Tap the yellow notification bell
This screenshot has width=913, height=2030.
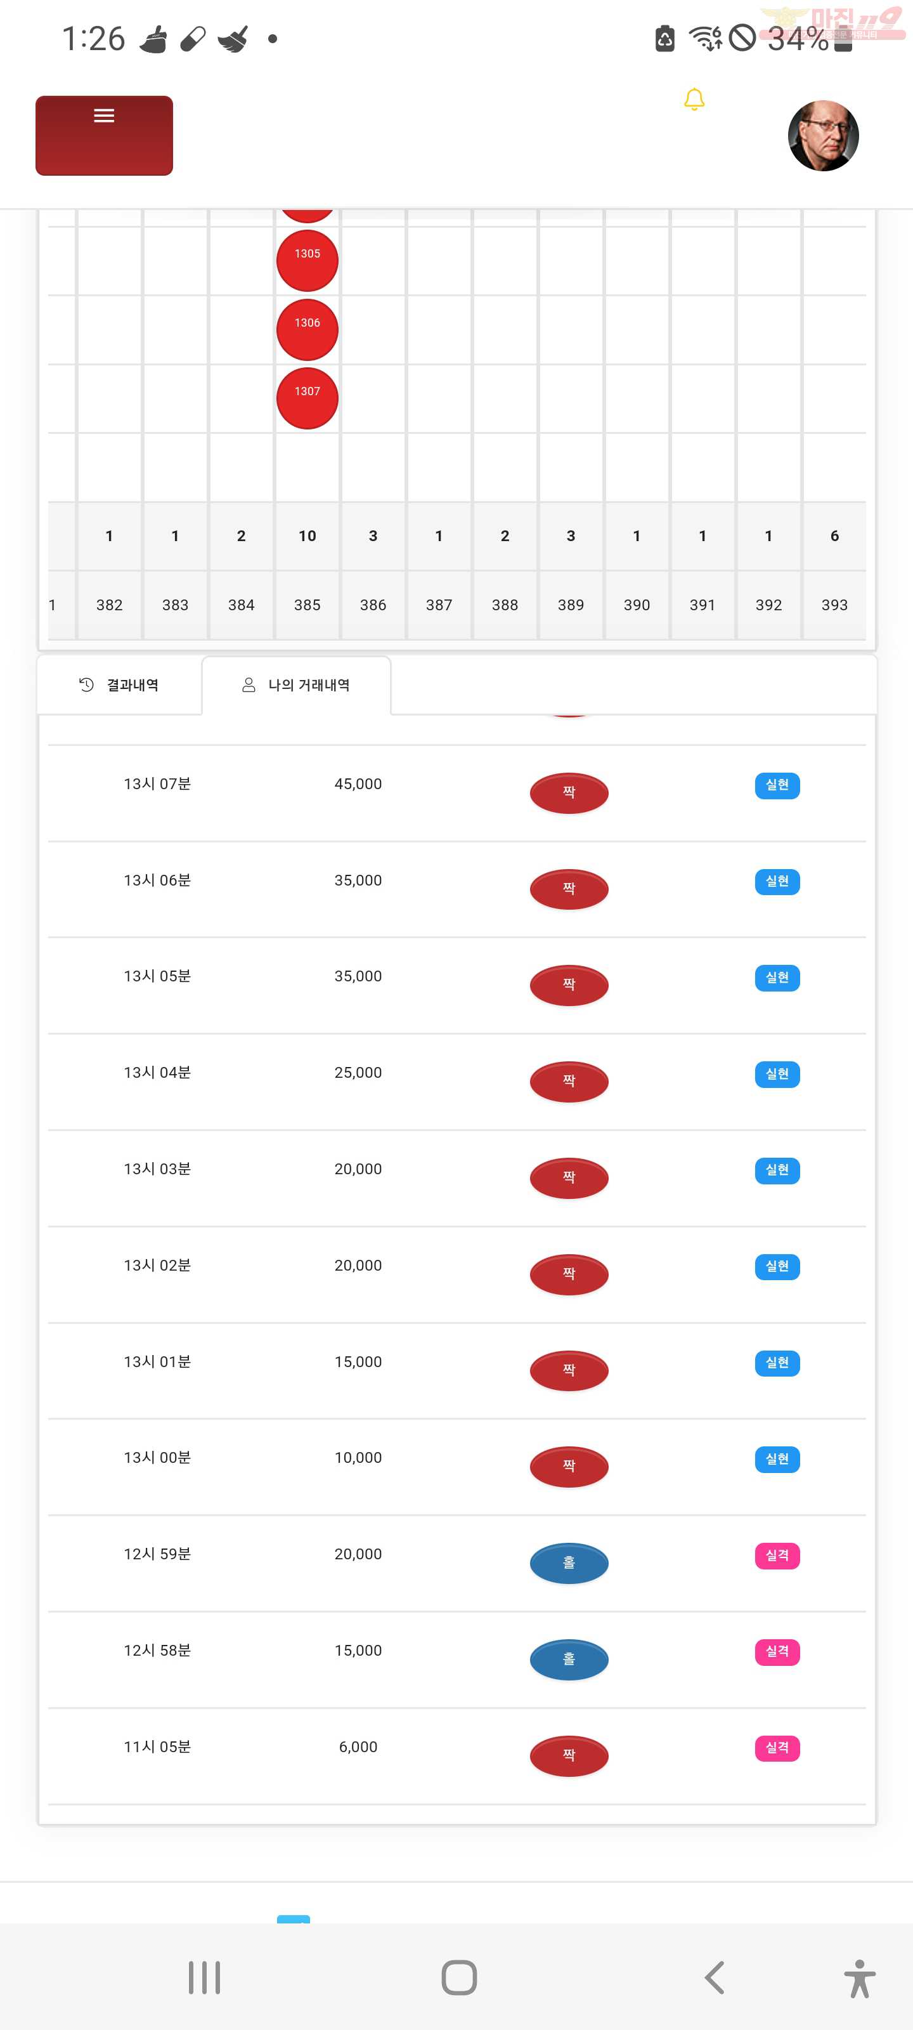694,100
